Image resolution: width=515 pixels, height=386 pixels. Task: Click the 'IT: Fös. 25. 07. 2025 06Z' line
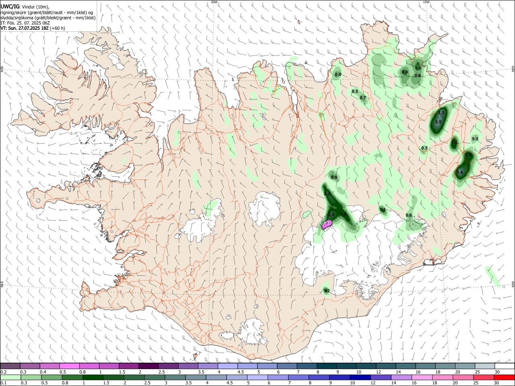pos(25,23)
